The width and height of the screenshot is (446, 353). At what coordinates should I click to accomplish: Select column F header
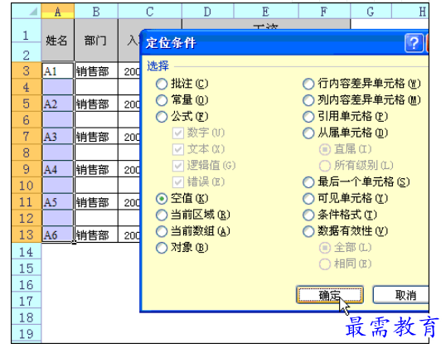[324, 12]
